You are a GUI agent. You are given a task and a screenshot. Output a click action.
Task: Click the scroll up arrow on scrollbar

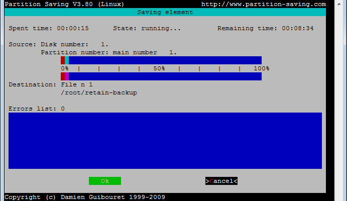pos(339,4)
